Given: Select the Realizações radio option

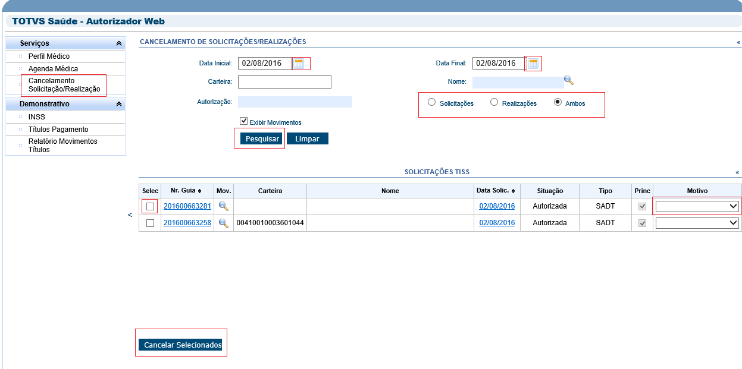Looking at the screenshot, I should coord(494,102).
